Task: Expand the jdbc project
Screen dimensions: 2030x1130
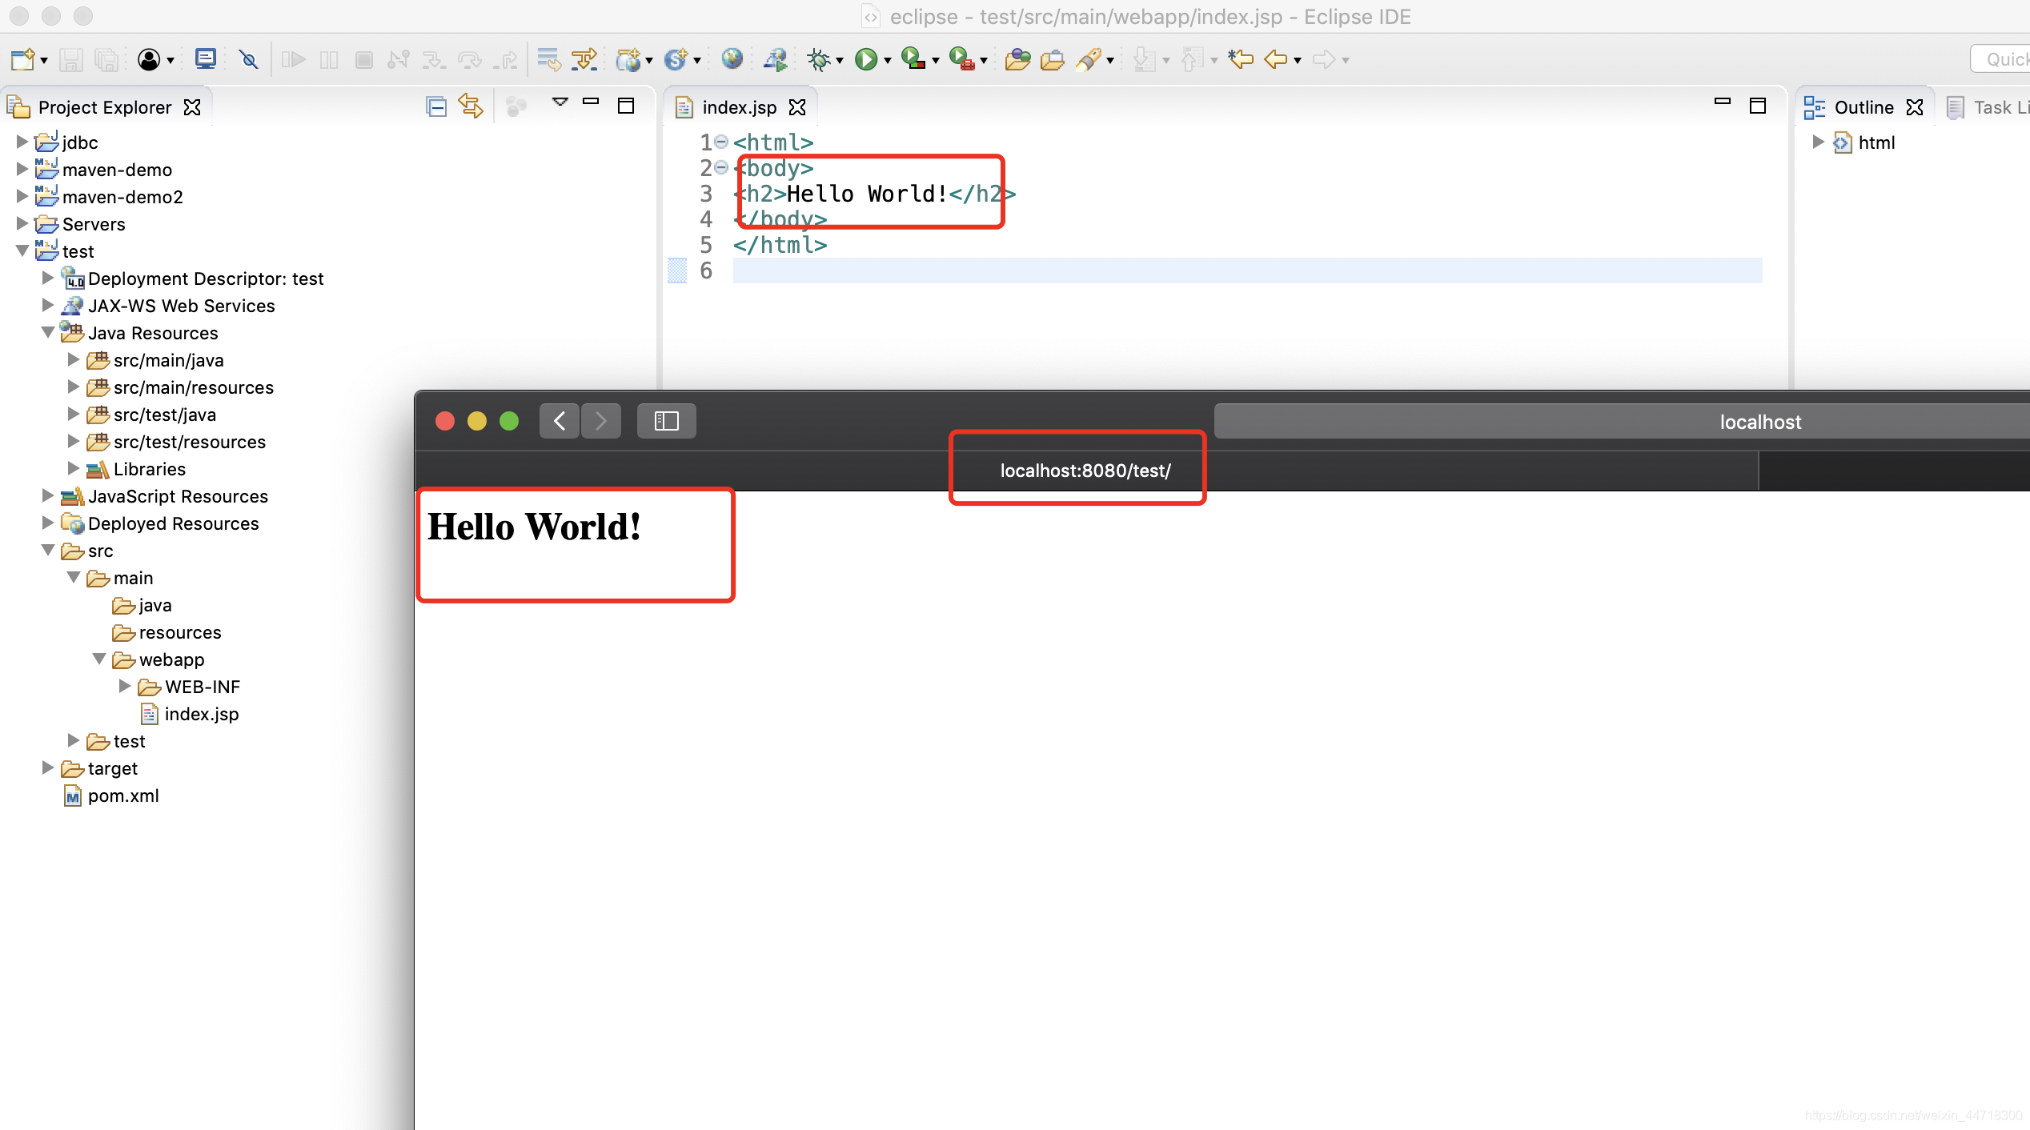Action: (x=22, y=142)
